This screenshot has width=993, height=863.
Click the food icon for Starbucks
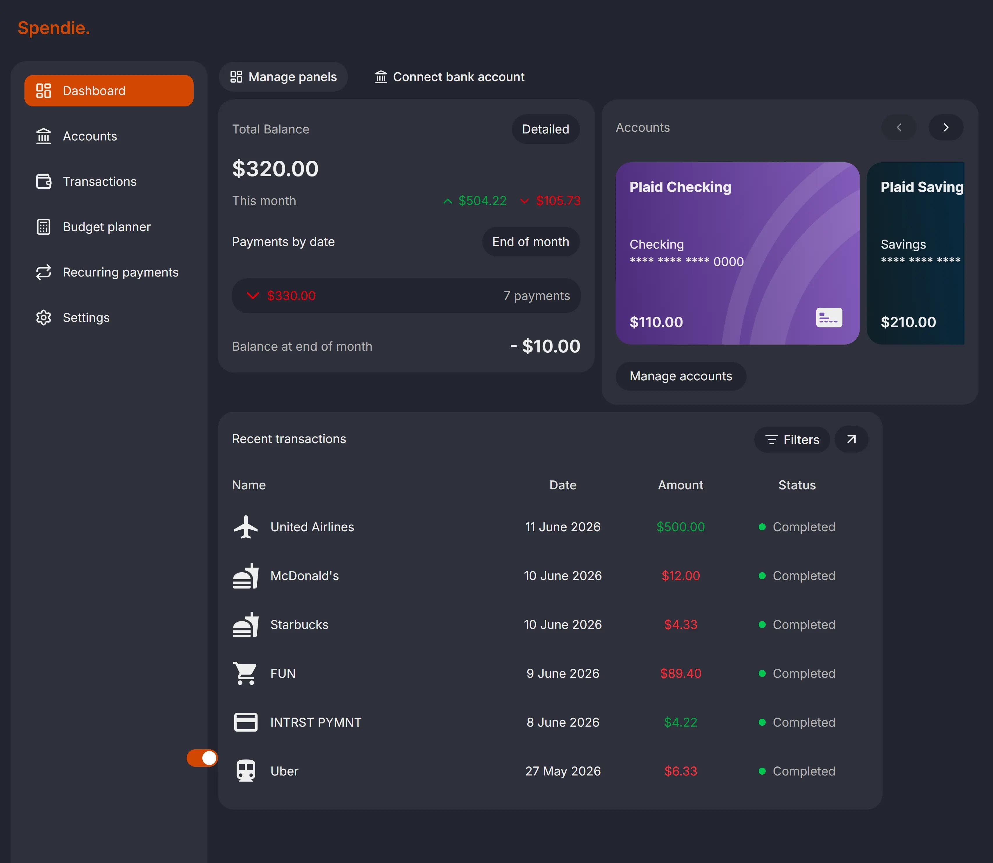(x=246, y=625)
